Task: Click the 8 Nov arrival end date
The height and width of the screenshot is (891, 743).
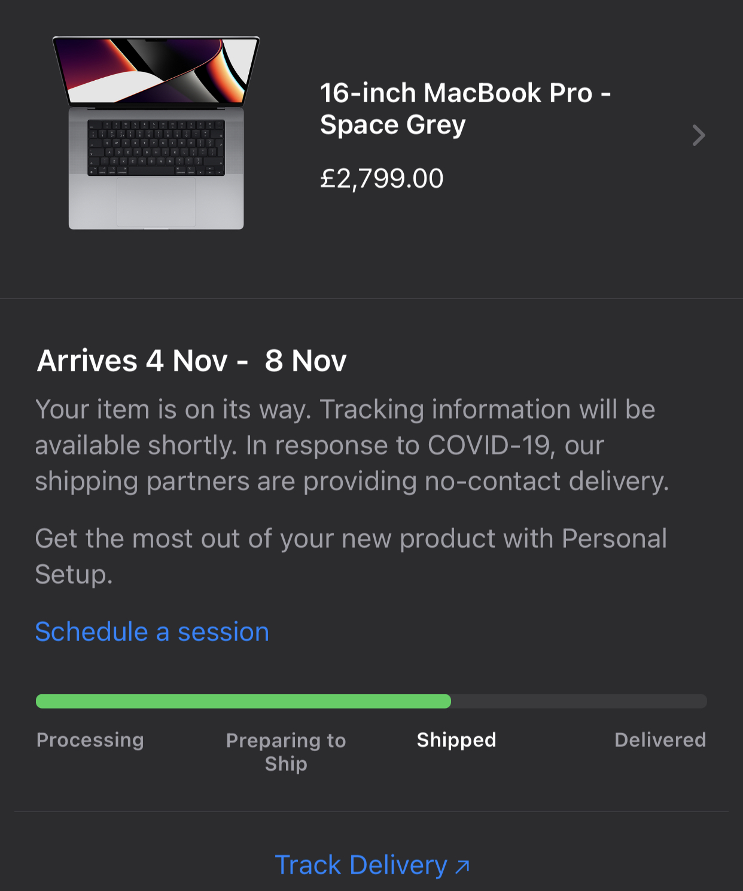Action: pyautogui.click(x=306, y=361)
